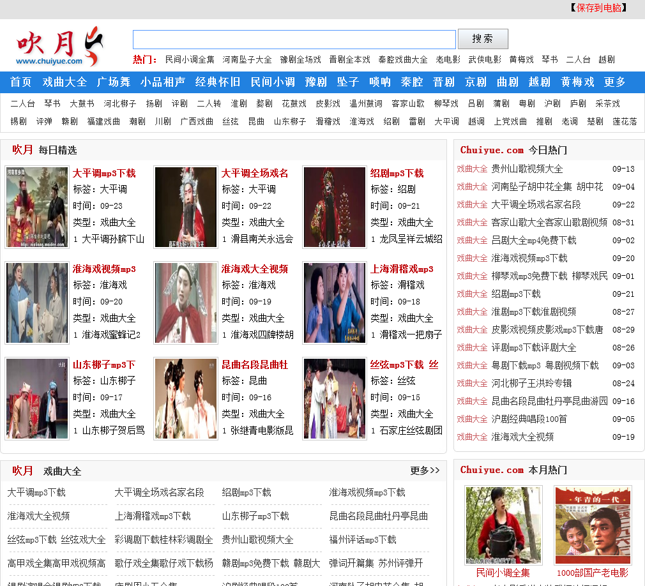Click hot keyword 秦腔戏曲大全

pos(403,59)
